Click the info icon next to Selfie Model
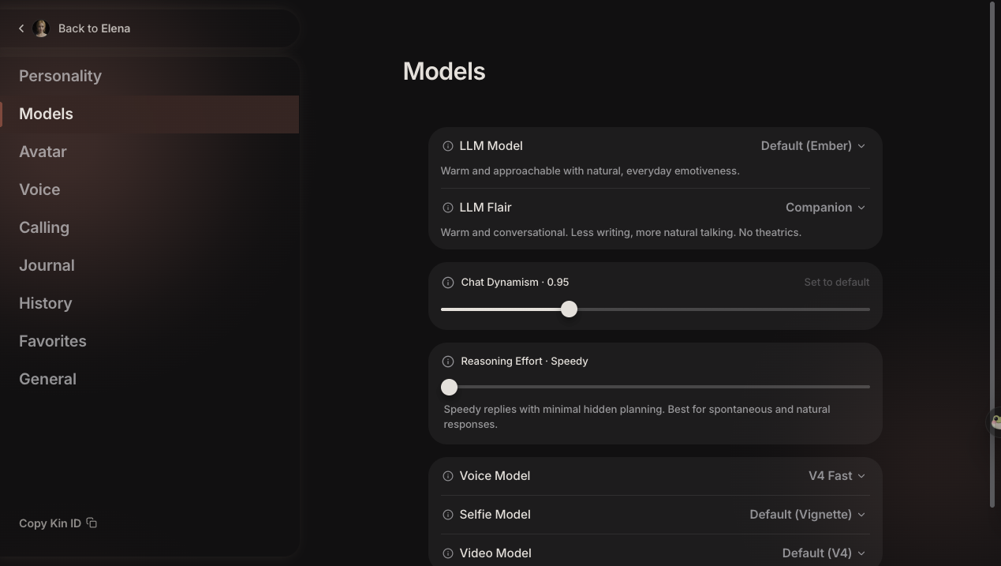 click(x=448, y=515)
